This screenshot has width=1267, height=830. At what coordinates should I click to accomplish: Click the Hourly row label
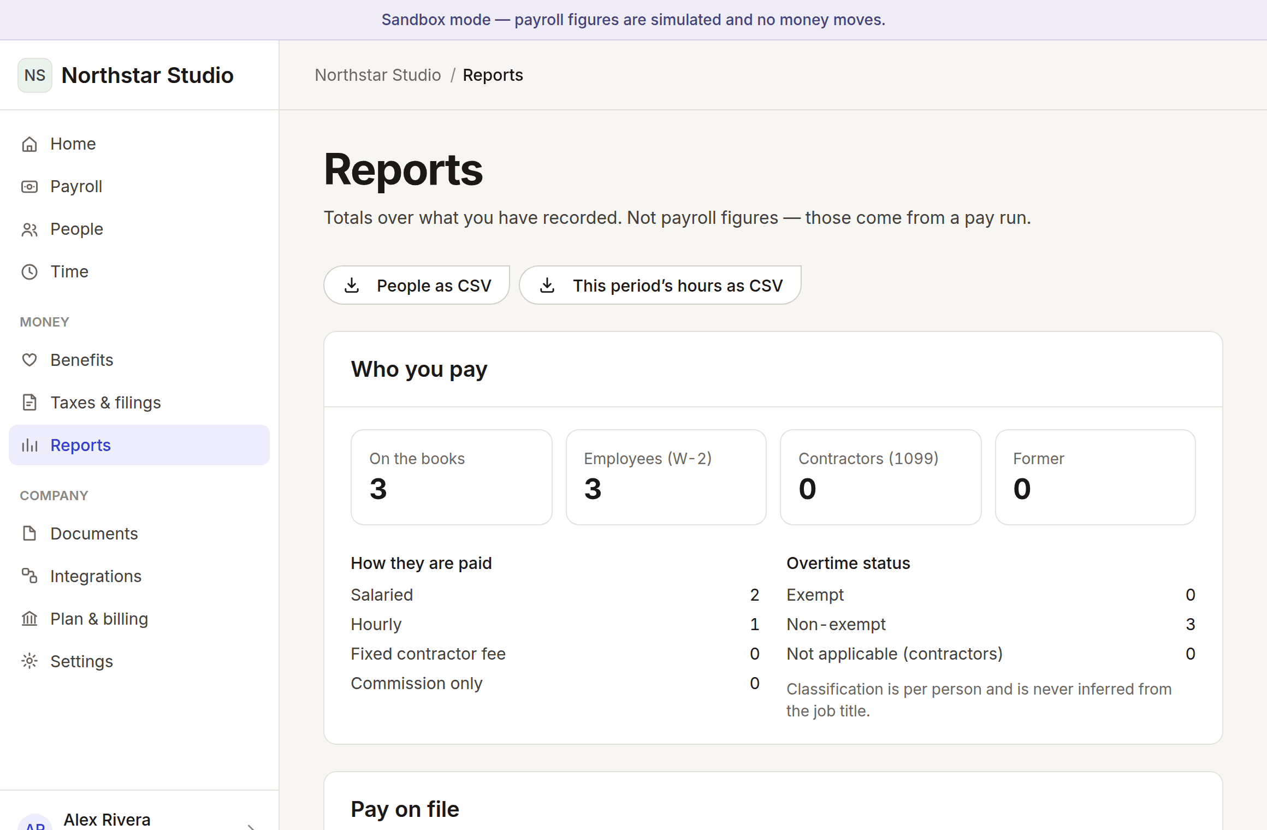[x=376, y=624]
